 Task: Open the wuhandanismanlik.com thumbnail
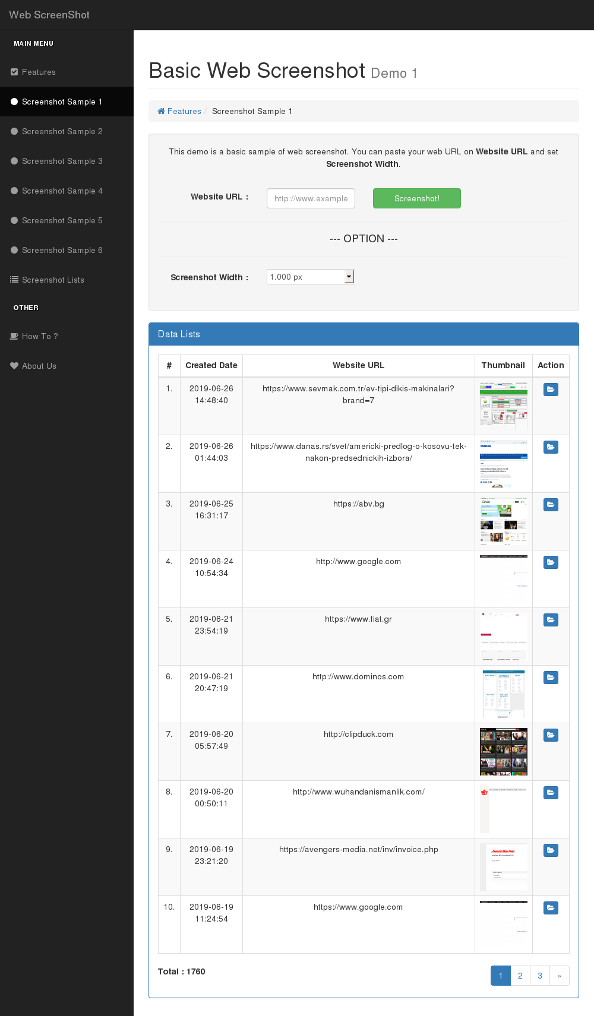coord(504,809)
